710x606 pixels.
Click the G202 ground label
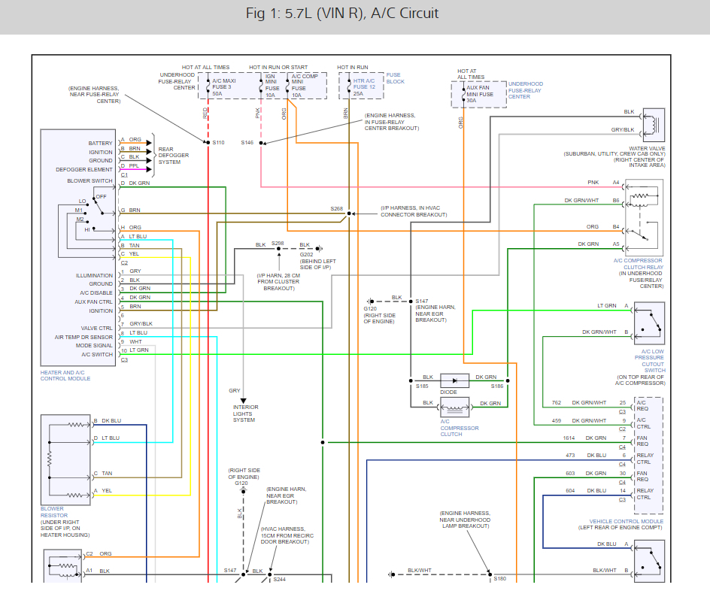point(307,255)
